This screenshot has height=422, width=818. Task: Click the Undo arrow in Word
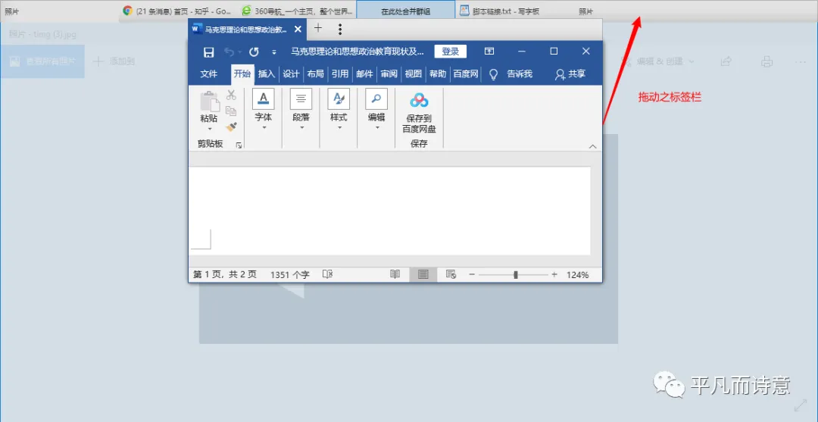(x=229, y=52)
